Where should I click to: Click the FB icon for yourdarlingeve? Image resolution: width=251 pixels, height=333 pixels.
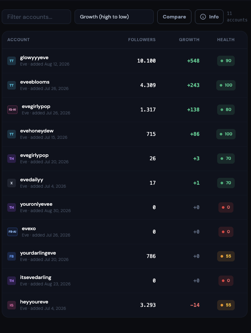[x=12, y=256]
